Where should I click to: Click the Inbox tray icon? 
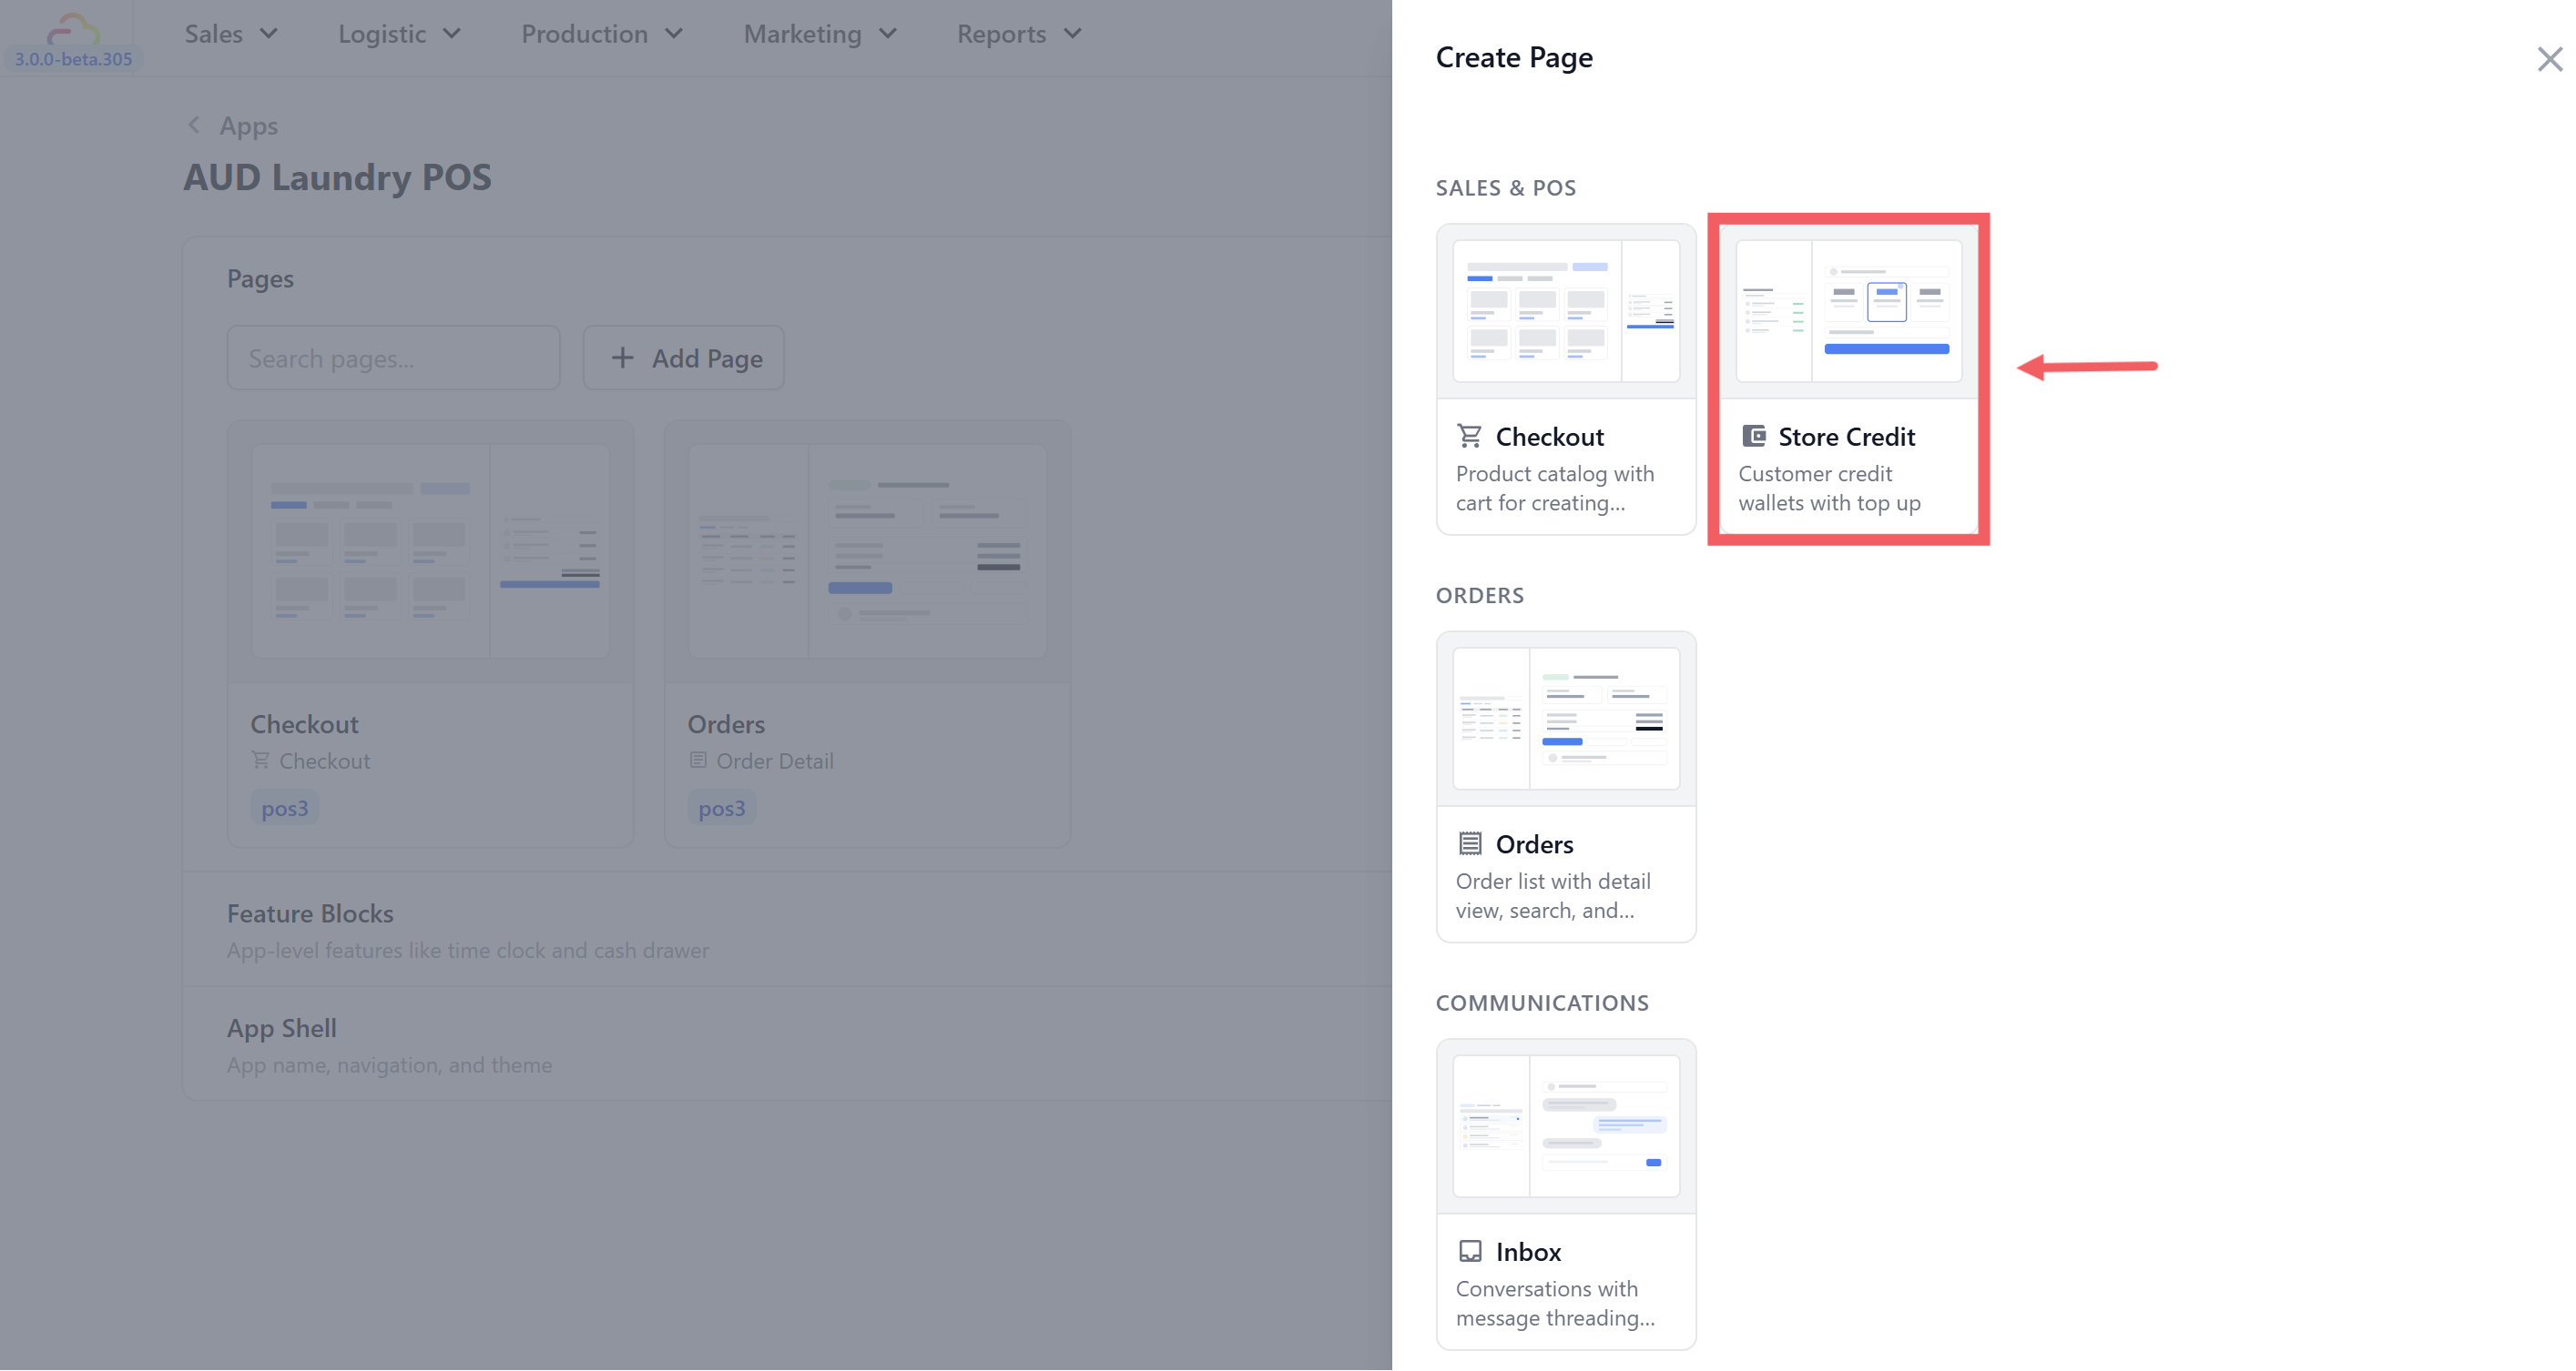[x=1469, y=1251]
